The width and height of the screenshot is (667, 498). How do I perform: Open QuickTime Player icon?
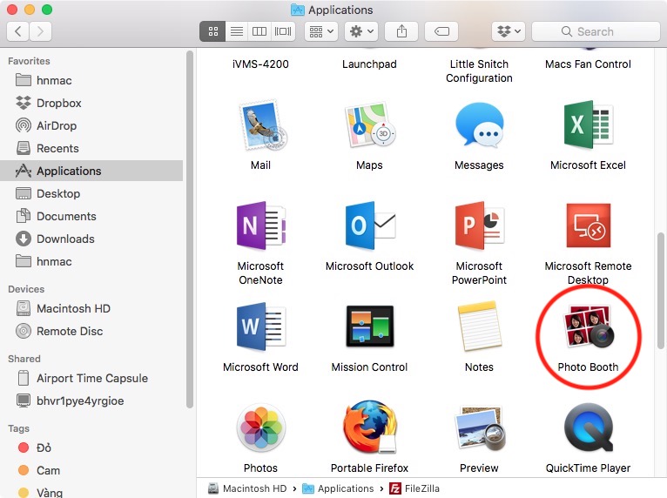tap(589, 427)
